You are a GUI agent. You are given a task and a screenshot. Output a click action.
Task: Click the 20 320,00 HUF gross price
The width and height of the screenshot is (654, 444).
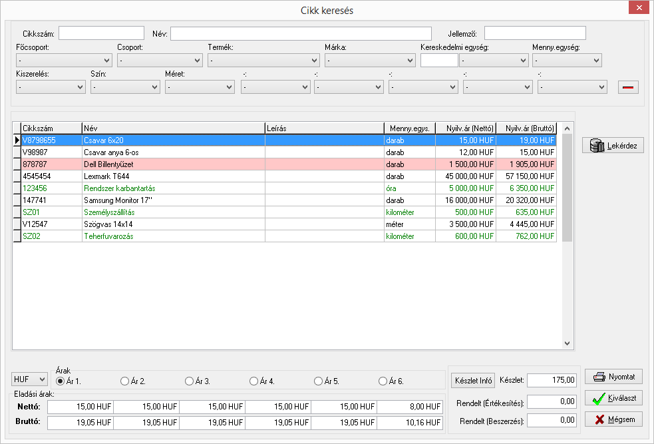pos(530,200)
